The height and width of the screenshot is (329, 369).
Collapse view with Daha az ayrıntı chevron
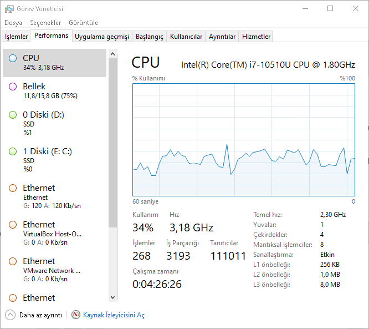point(10,315)
